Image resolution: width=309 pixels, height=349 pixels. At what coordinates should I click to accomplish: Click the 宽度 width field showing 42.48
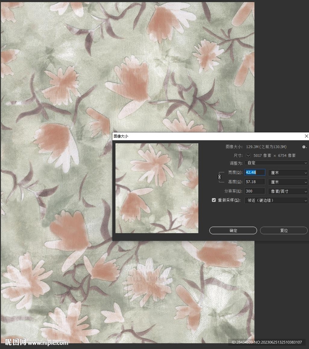pos(254,173)
